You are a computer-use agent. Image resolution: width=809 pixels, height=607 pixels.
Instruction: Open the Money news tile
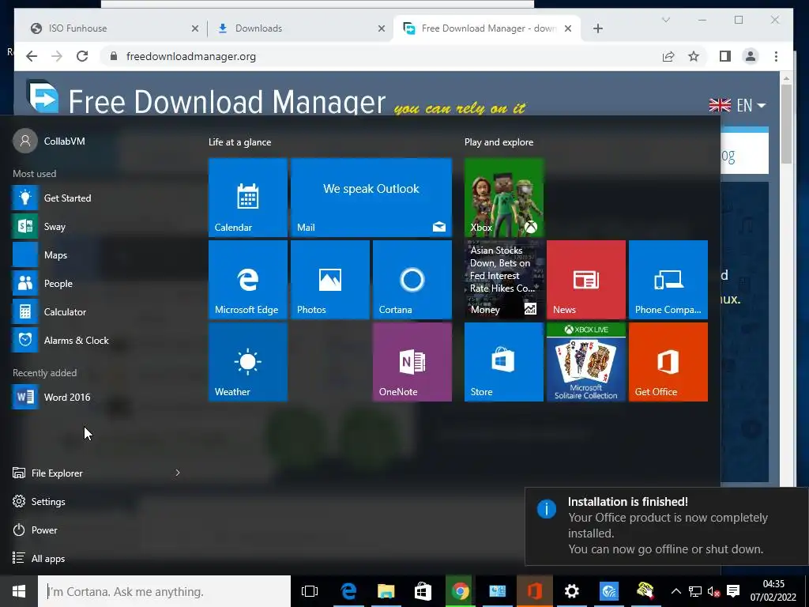click(x=503, y=280)
